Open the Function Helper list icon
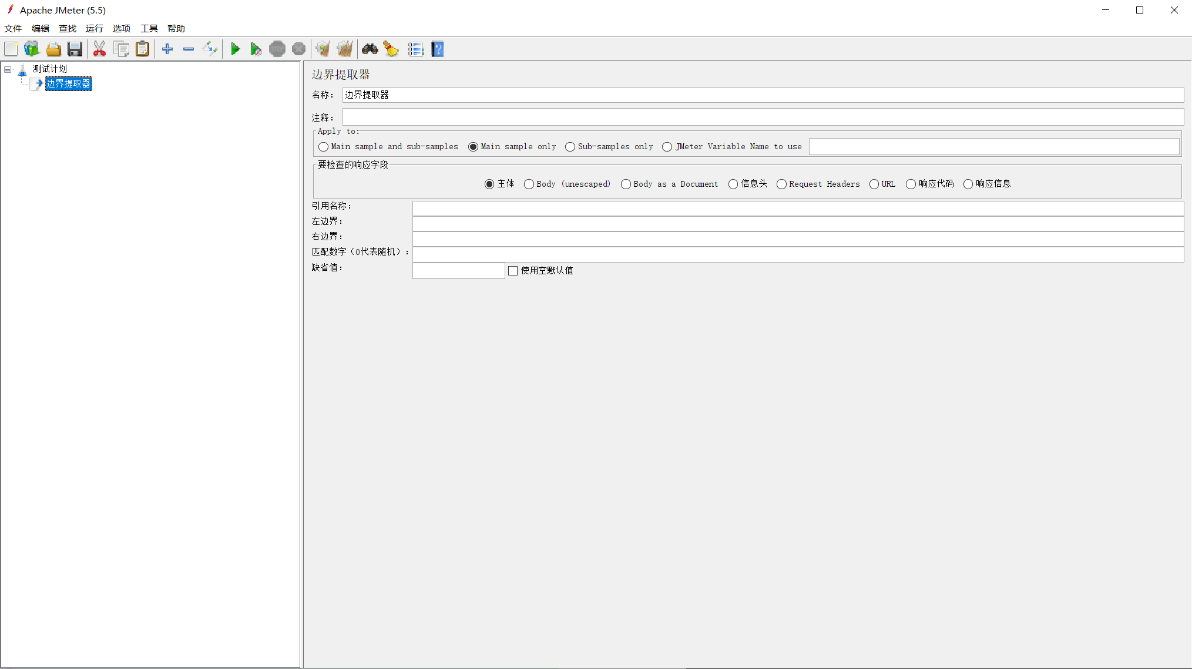The image size is (1192, 669). click(415, 49)
